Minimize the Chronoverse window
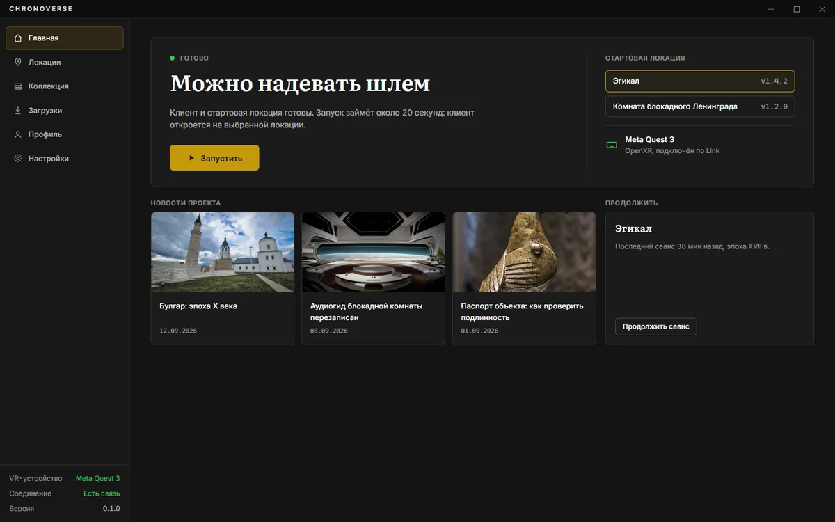 (x=772, y=9)
